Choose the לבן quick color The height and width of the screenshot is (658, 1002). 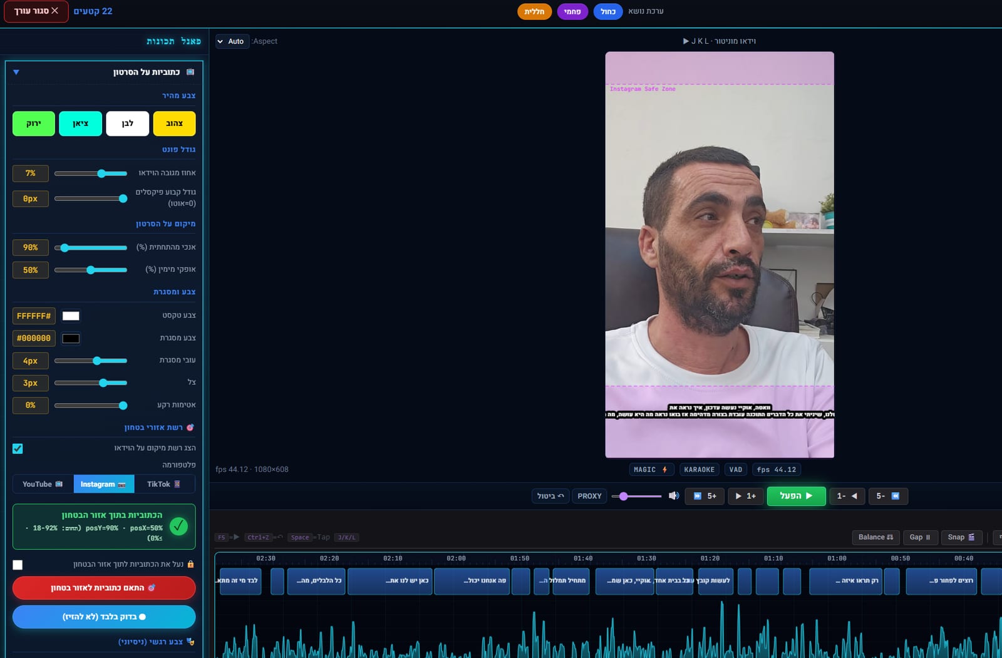pos(128,123)
